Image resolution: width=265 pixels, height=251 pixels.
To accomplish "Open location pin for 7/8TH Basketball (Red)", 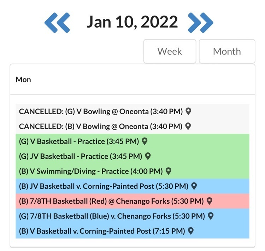I will [x=209, y=201].
